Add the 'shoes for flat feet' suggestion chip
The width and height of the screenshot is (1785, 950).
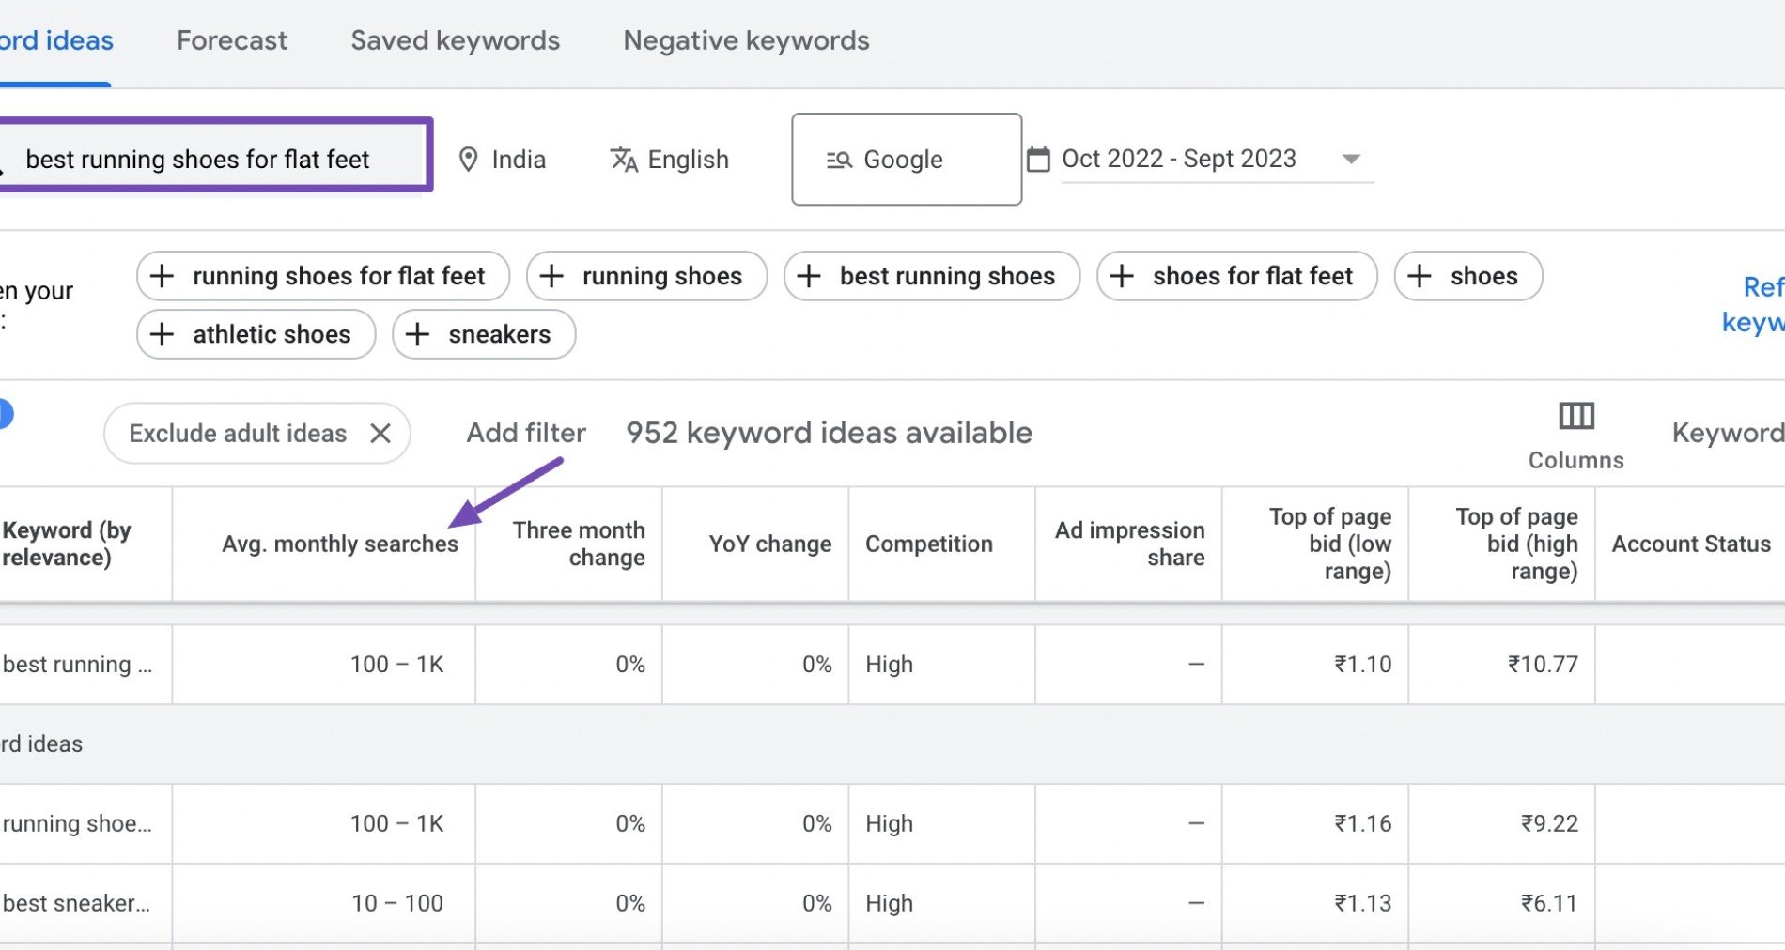click(x=1236, y=276)
